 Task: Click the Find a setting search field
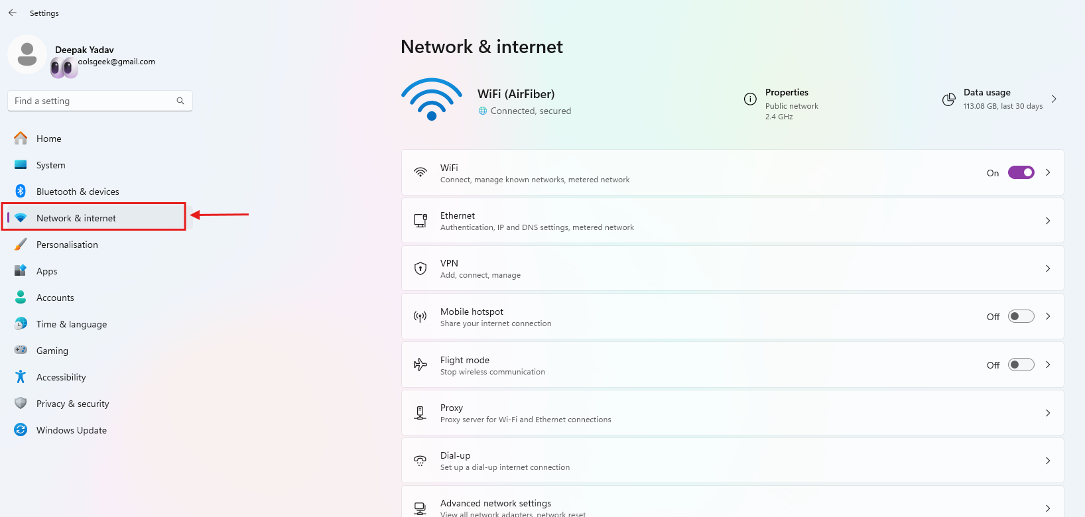tap(100, 101)
